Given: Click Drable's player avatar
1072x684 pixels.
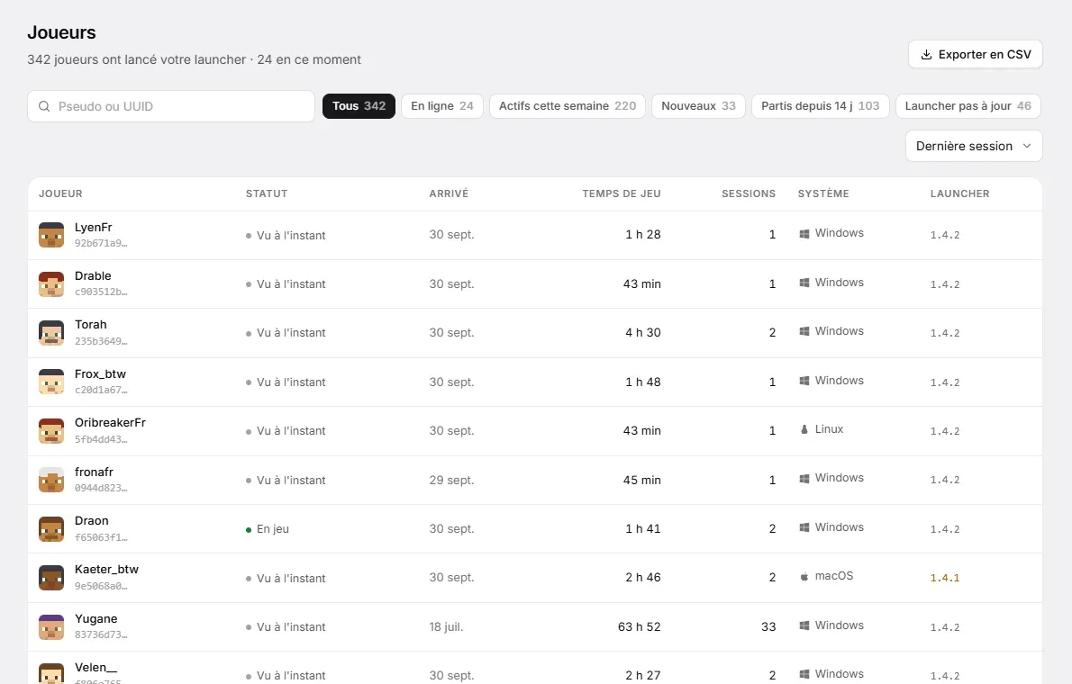Looking at the screenshot, I should click(51, 284).
